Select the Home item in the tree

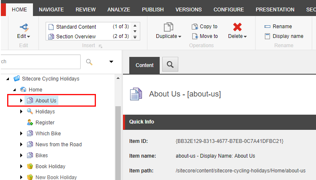(35, 90)
